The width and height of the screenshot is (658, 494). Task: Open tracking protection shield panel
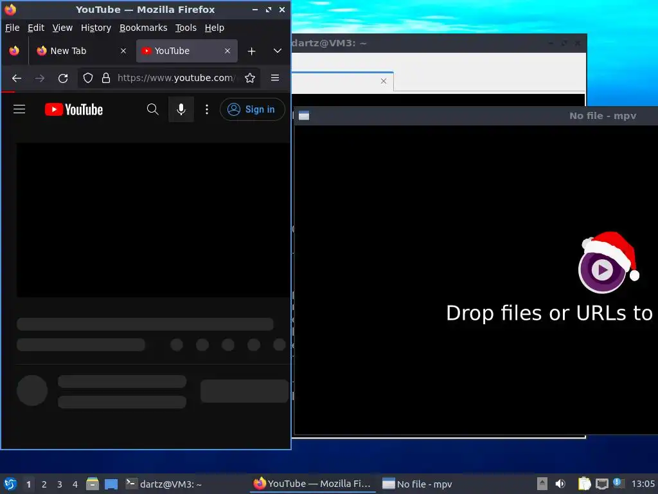(x=87, y=78)
